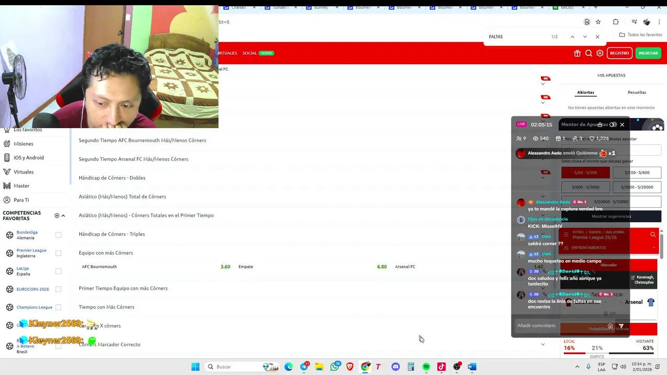The height and width of the screenshot is (375, 667).
Task: Tick the Premier League favorite checkbox
Action: 58,253
